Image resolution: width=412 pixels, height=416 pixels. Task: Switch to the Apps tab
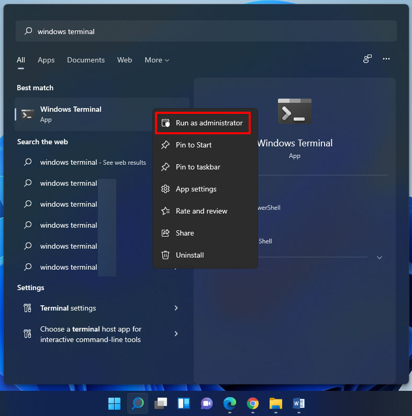pos(46,60)
